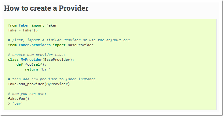The height and width of the screenshot is (116, 223).
Task: Click empty area inside green code block
Action: [x=156, y=71]
